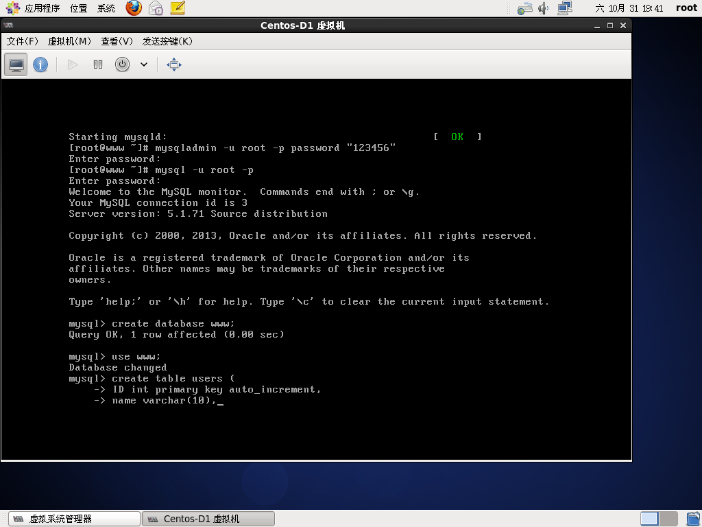Open the 发送按键(K) menu
Screen dimensions: 702x527
coord(167,41)
